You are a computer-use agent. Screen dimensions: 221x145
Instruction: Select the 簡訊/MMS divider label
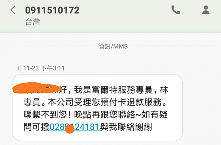coord(113,46)
